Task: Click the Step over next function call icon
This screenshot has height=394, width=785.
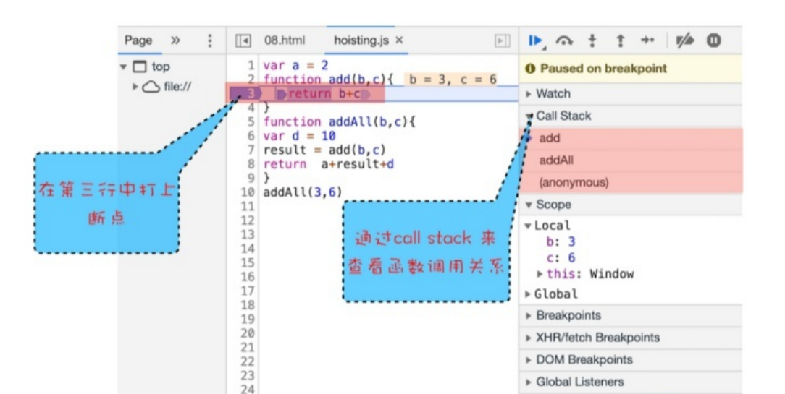Action: coord(564,40)
